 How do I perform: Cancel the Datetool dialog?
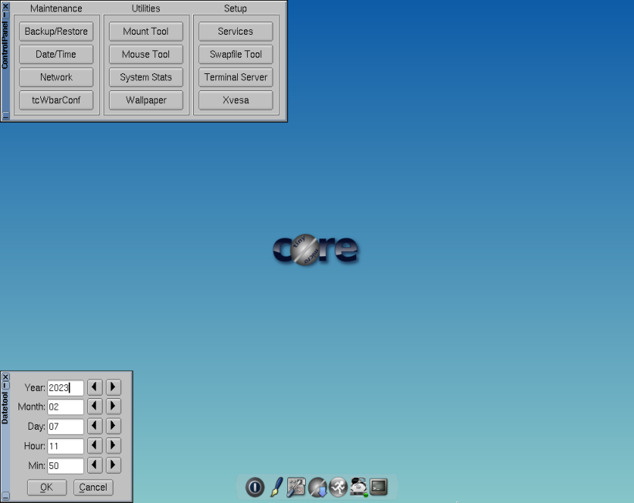click(x=93, y=488)
